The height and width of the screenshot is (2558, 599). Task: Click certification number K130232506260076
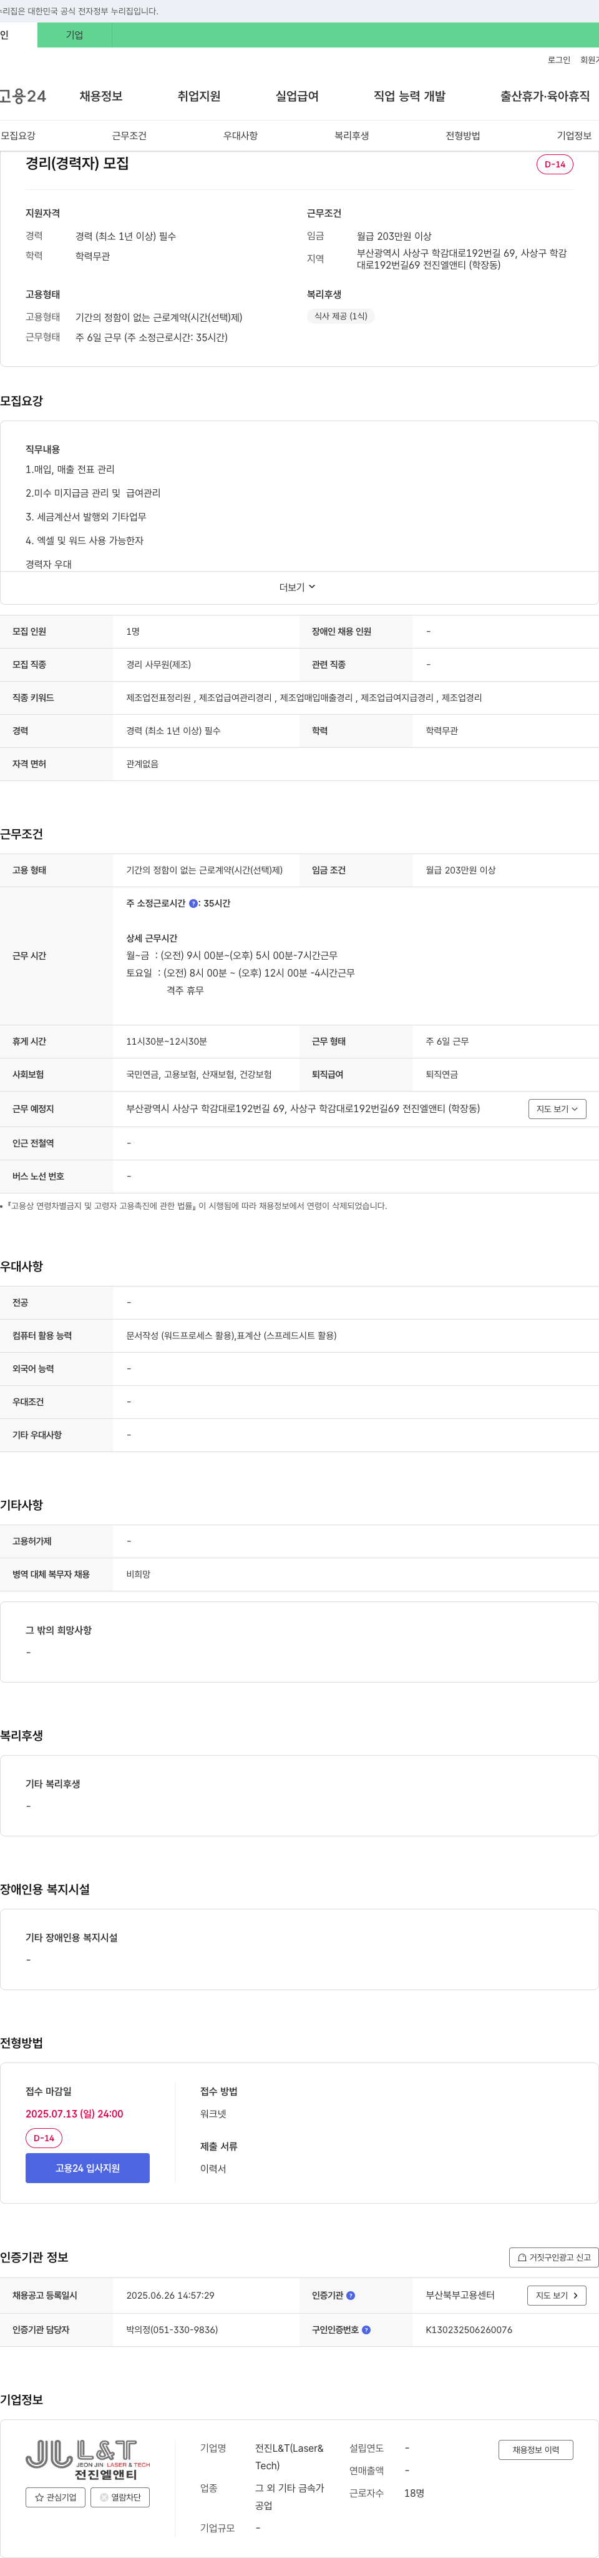(469, 2329)
